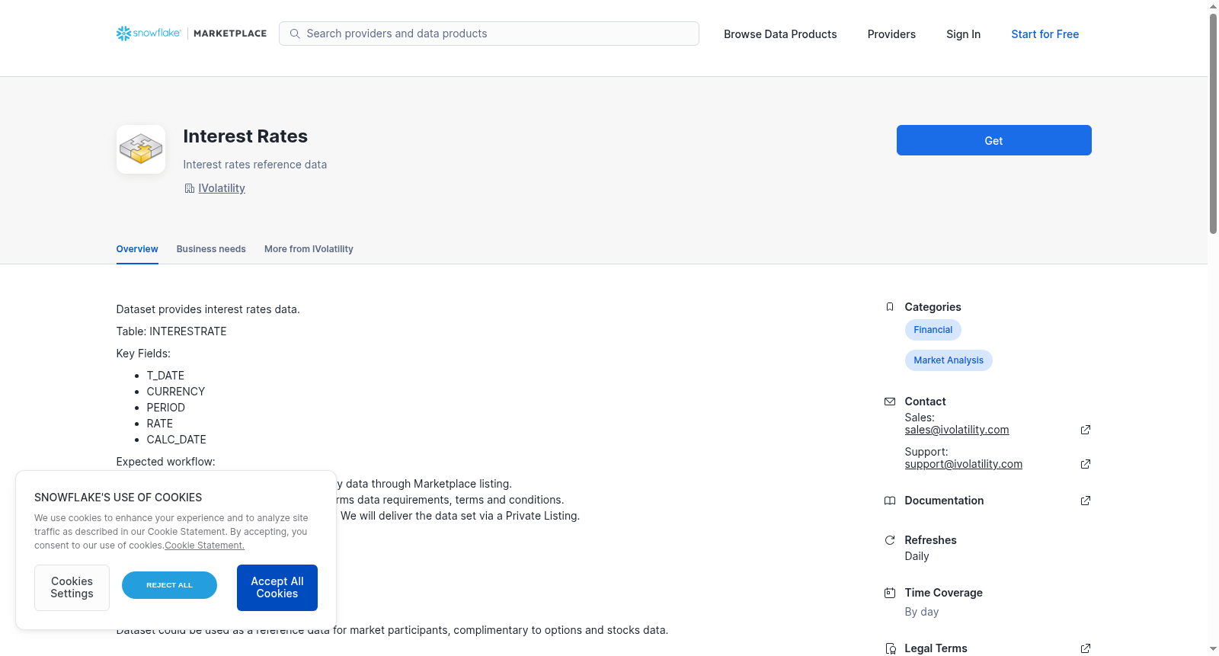
Task: Open the Providers page
Action: coord(891,34)
